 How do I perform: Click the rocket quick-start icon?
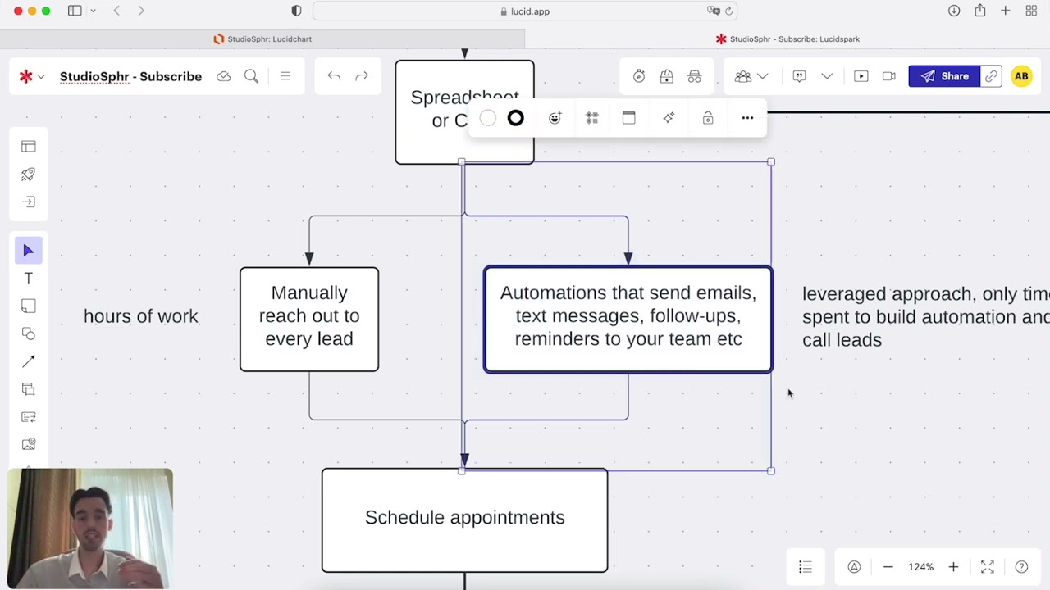coord(29,175)
